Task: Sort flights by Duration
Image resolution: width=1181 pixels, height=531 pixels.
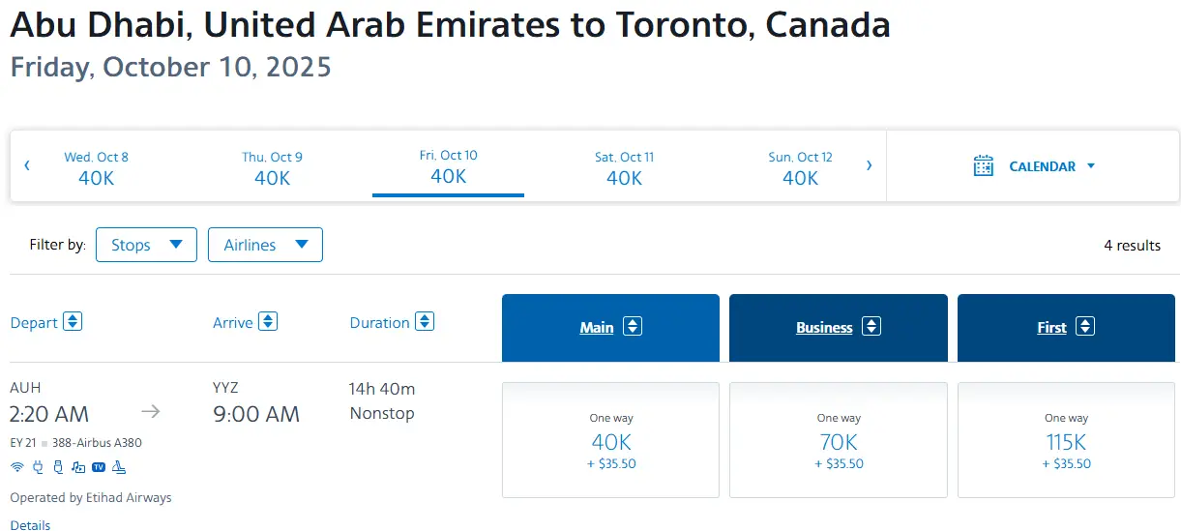Action: tap(425, 322)
